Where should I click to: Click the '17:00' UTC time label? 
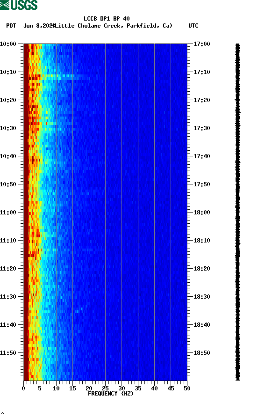click(x=201, y=44)
